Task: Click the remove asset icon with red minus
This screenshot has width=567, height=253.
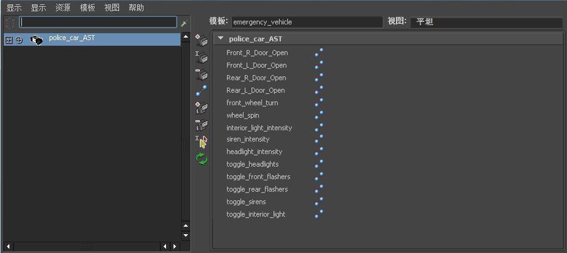Action: click(x=201, y=74)
